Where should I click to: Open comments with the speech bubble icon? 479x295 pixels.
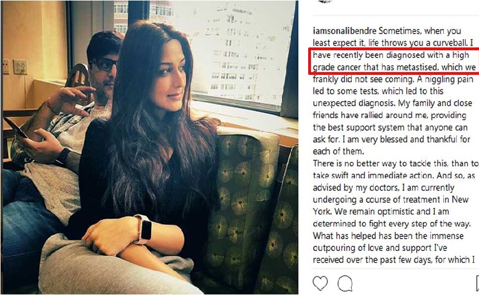pyautogui.click(x=345, y=283)
